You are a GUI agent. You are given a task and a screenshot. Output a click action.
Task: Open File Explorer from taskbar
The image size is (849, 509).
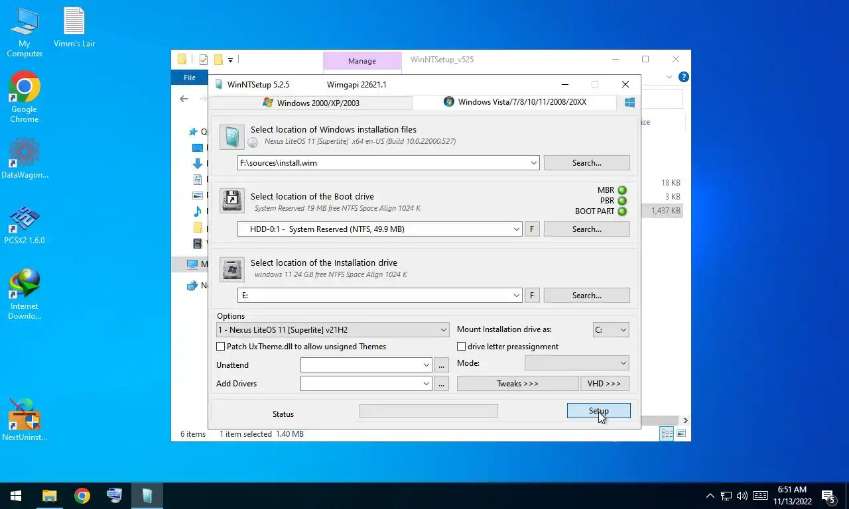tap(50, 496)
